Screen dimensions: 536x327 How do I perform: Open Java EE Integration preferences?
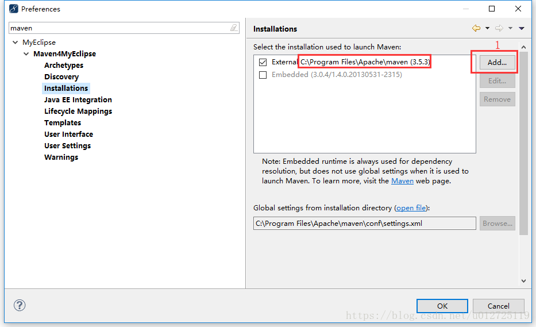pos(78,100)
